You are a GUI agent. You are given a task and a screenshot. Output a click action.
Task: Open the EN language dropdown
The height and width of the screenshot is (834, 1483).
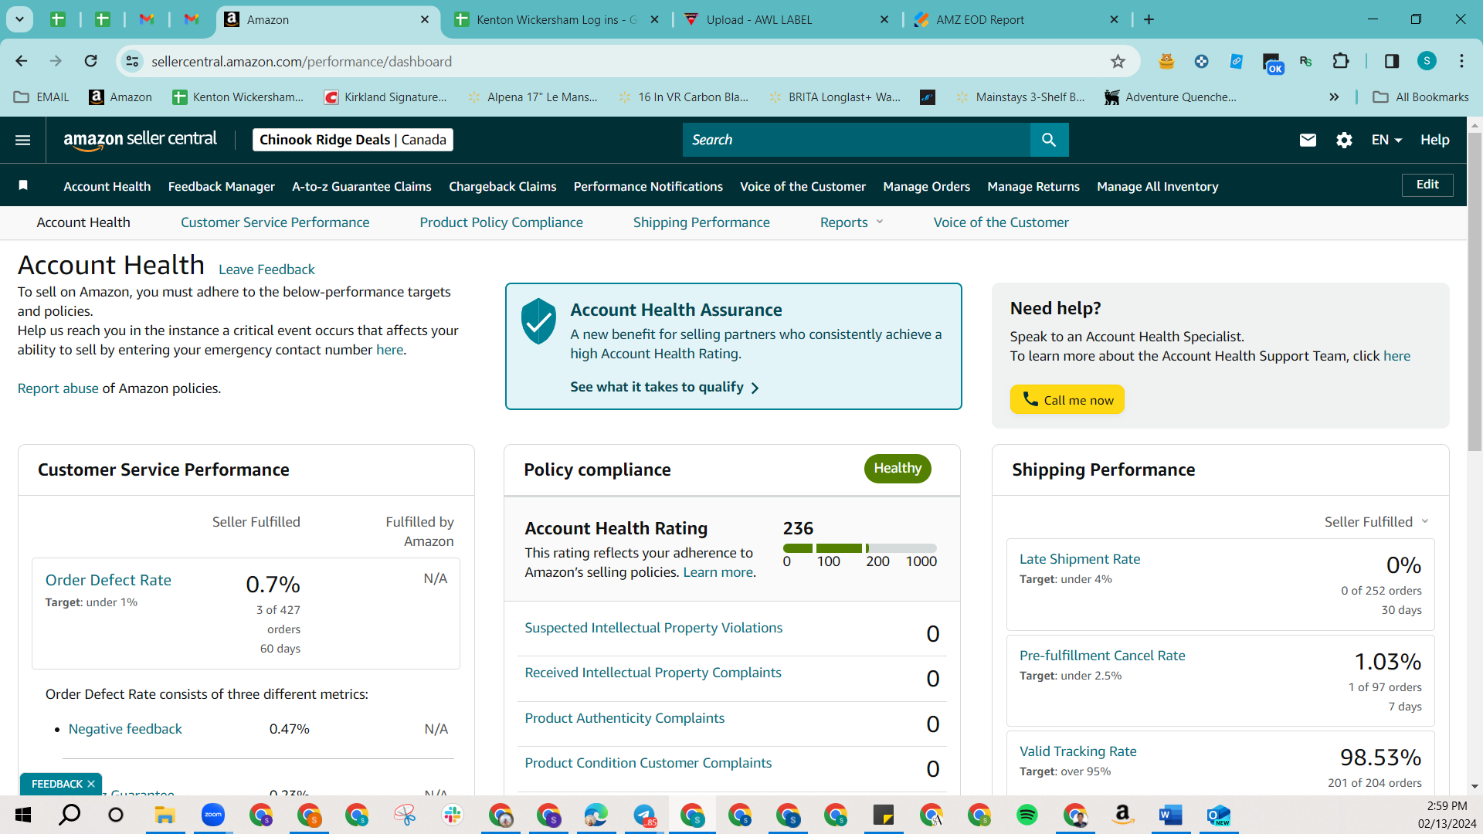[1386, 140]
